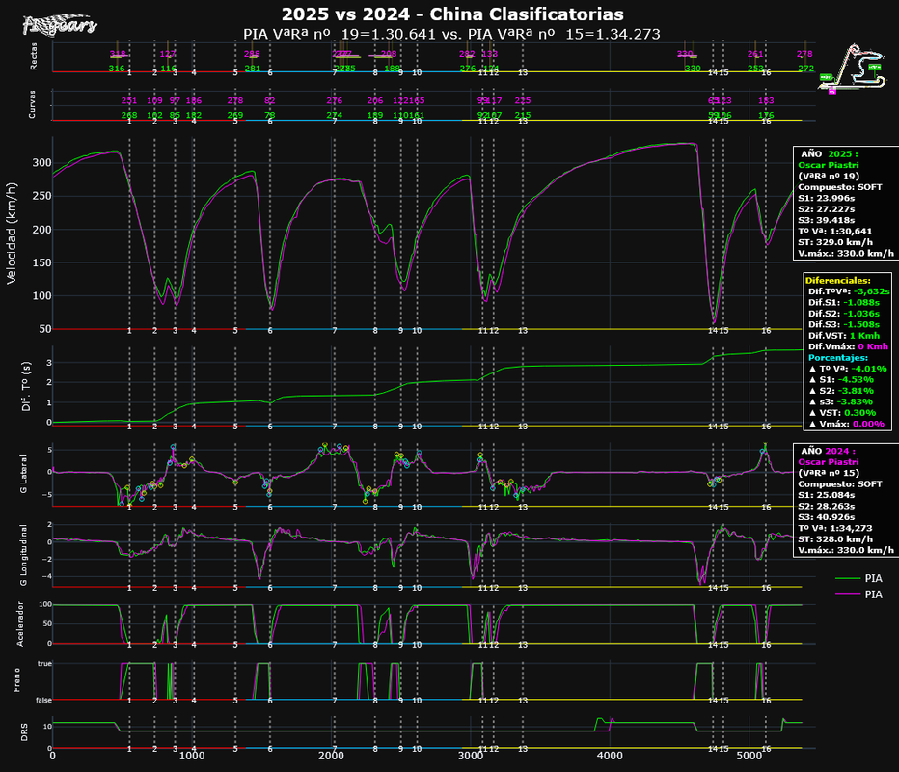Image resolution: width=899 pixels, height=772 pixels.
Task: Click the 2000 tick on the distance axis
Action: tap(331, 756)
